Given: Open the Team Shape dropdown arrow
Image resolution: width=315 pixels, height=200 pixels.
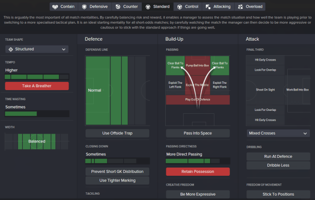Looking at the screenshot, I should pyautogui.click(x=64, y=49).
